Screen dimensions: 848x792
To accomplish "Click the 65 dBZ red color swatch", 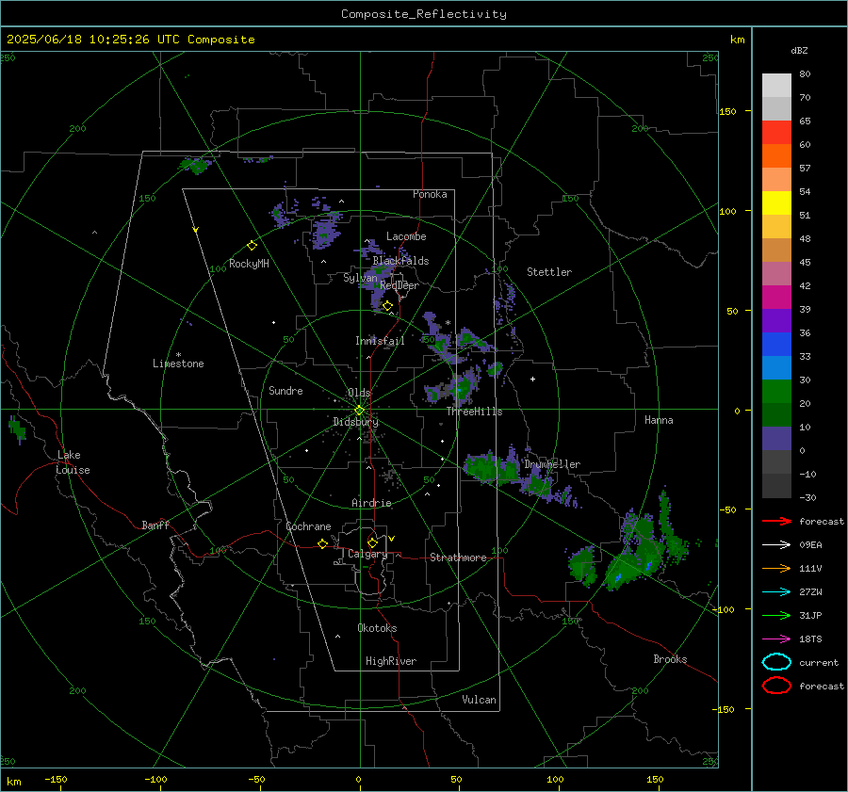I will [776, 133].
